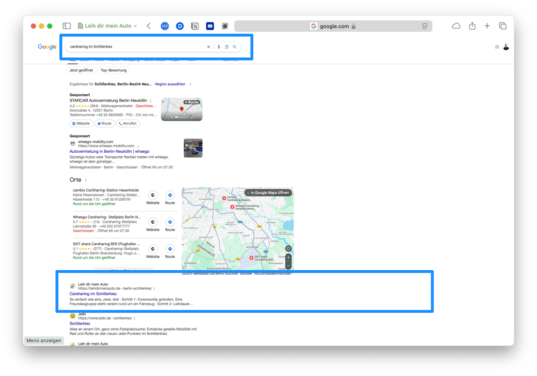Toggle the Safari sidebar panel
The width and height of the screenshot is (537, 376).
point(67,26)
